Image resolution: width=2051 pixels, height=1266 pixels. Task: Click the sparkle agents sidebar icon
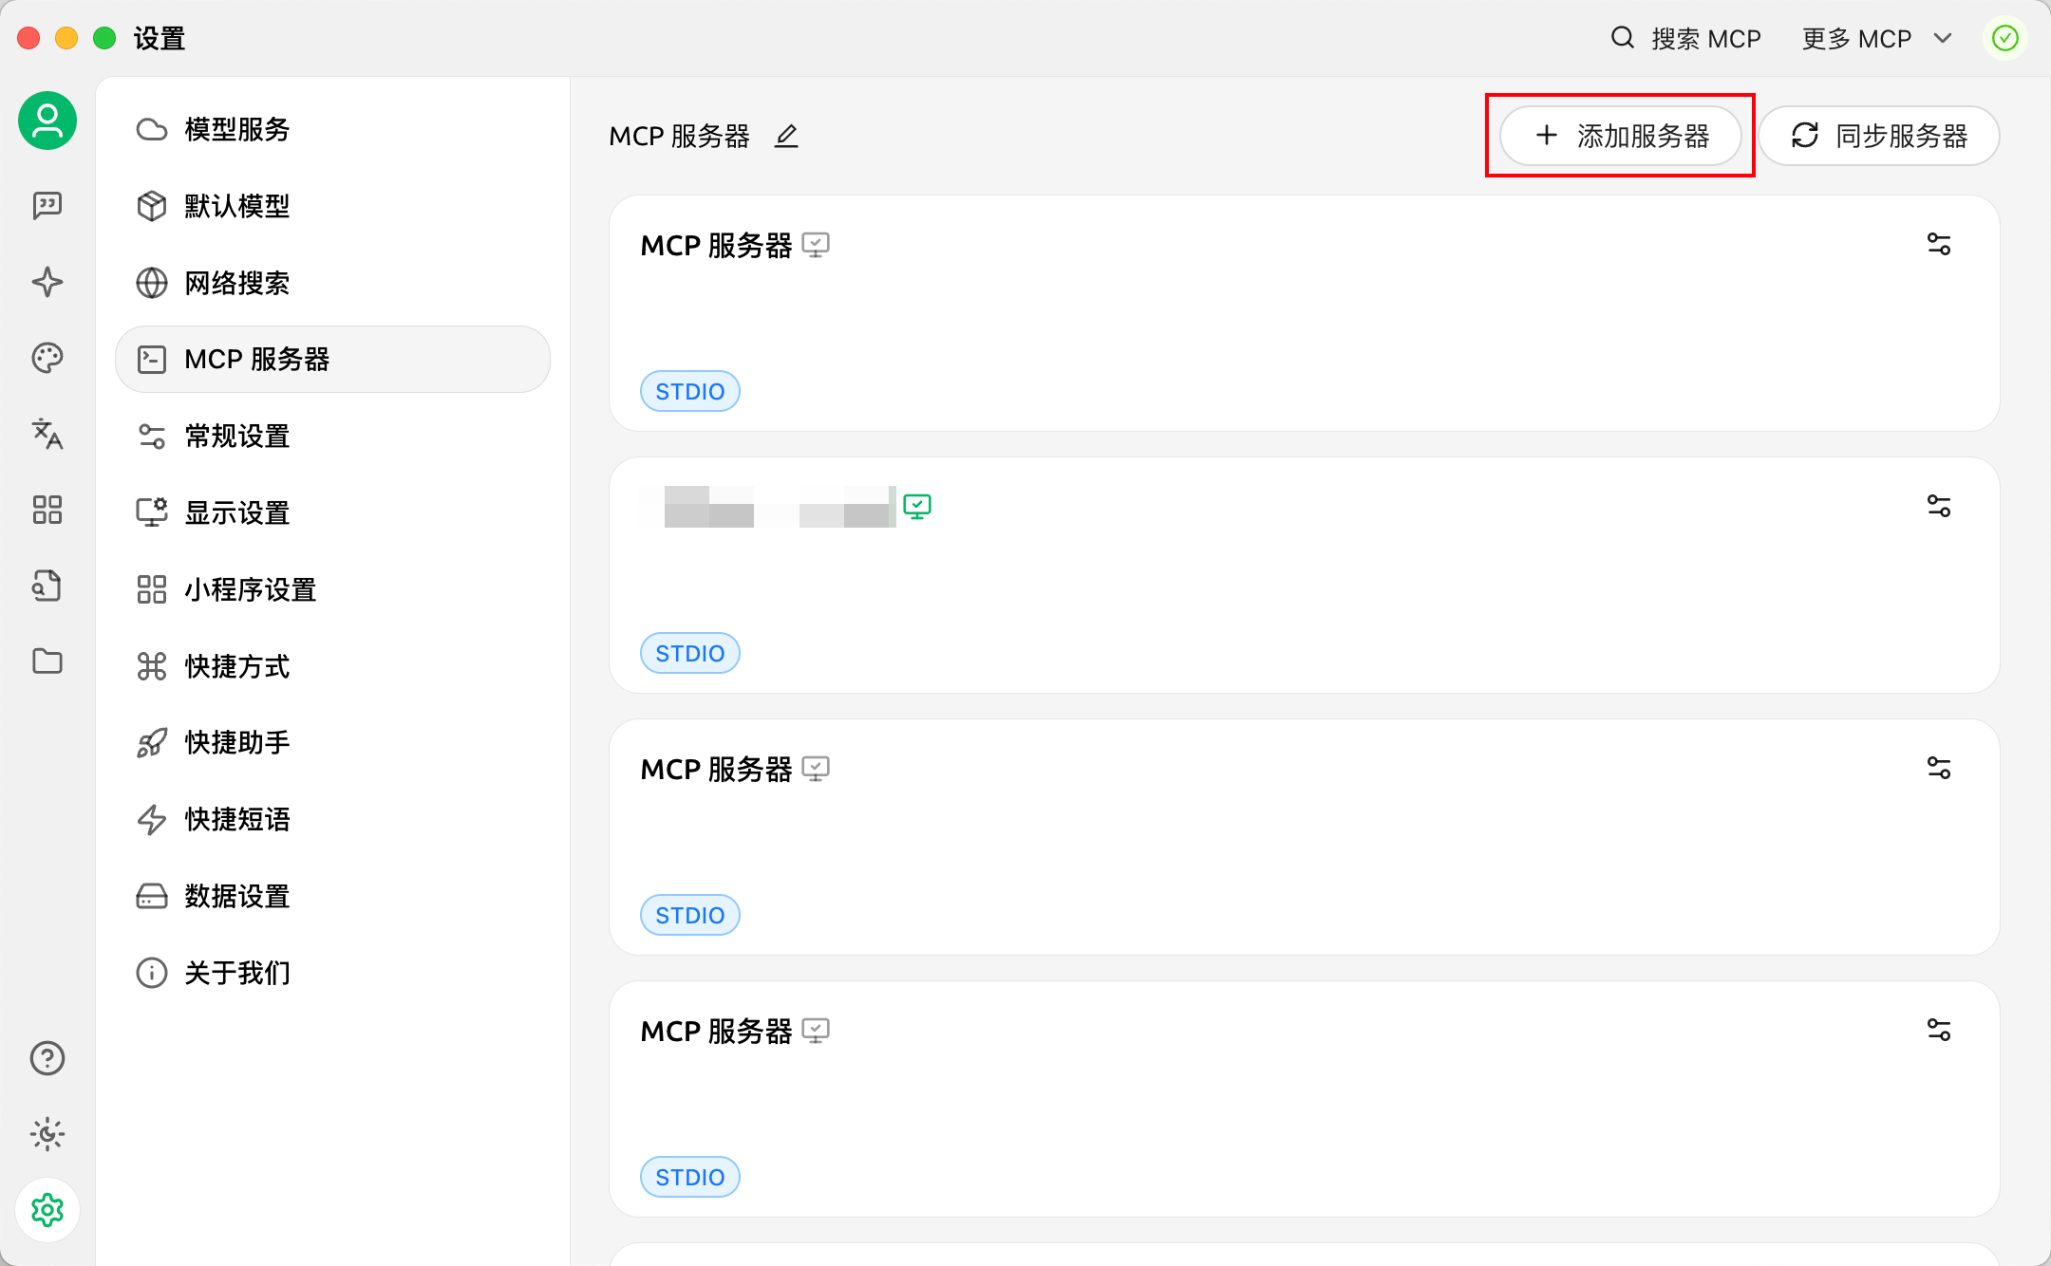pos(47,282)
